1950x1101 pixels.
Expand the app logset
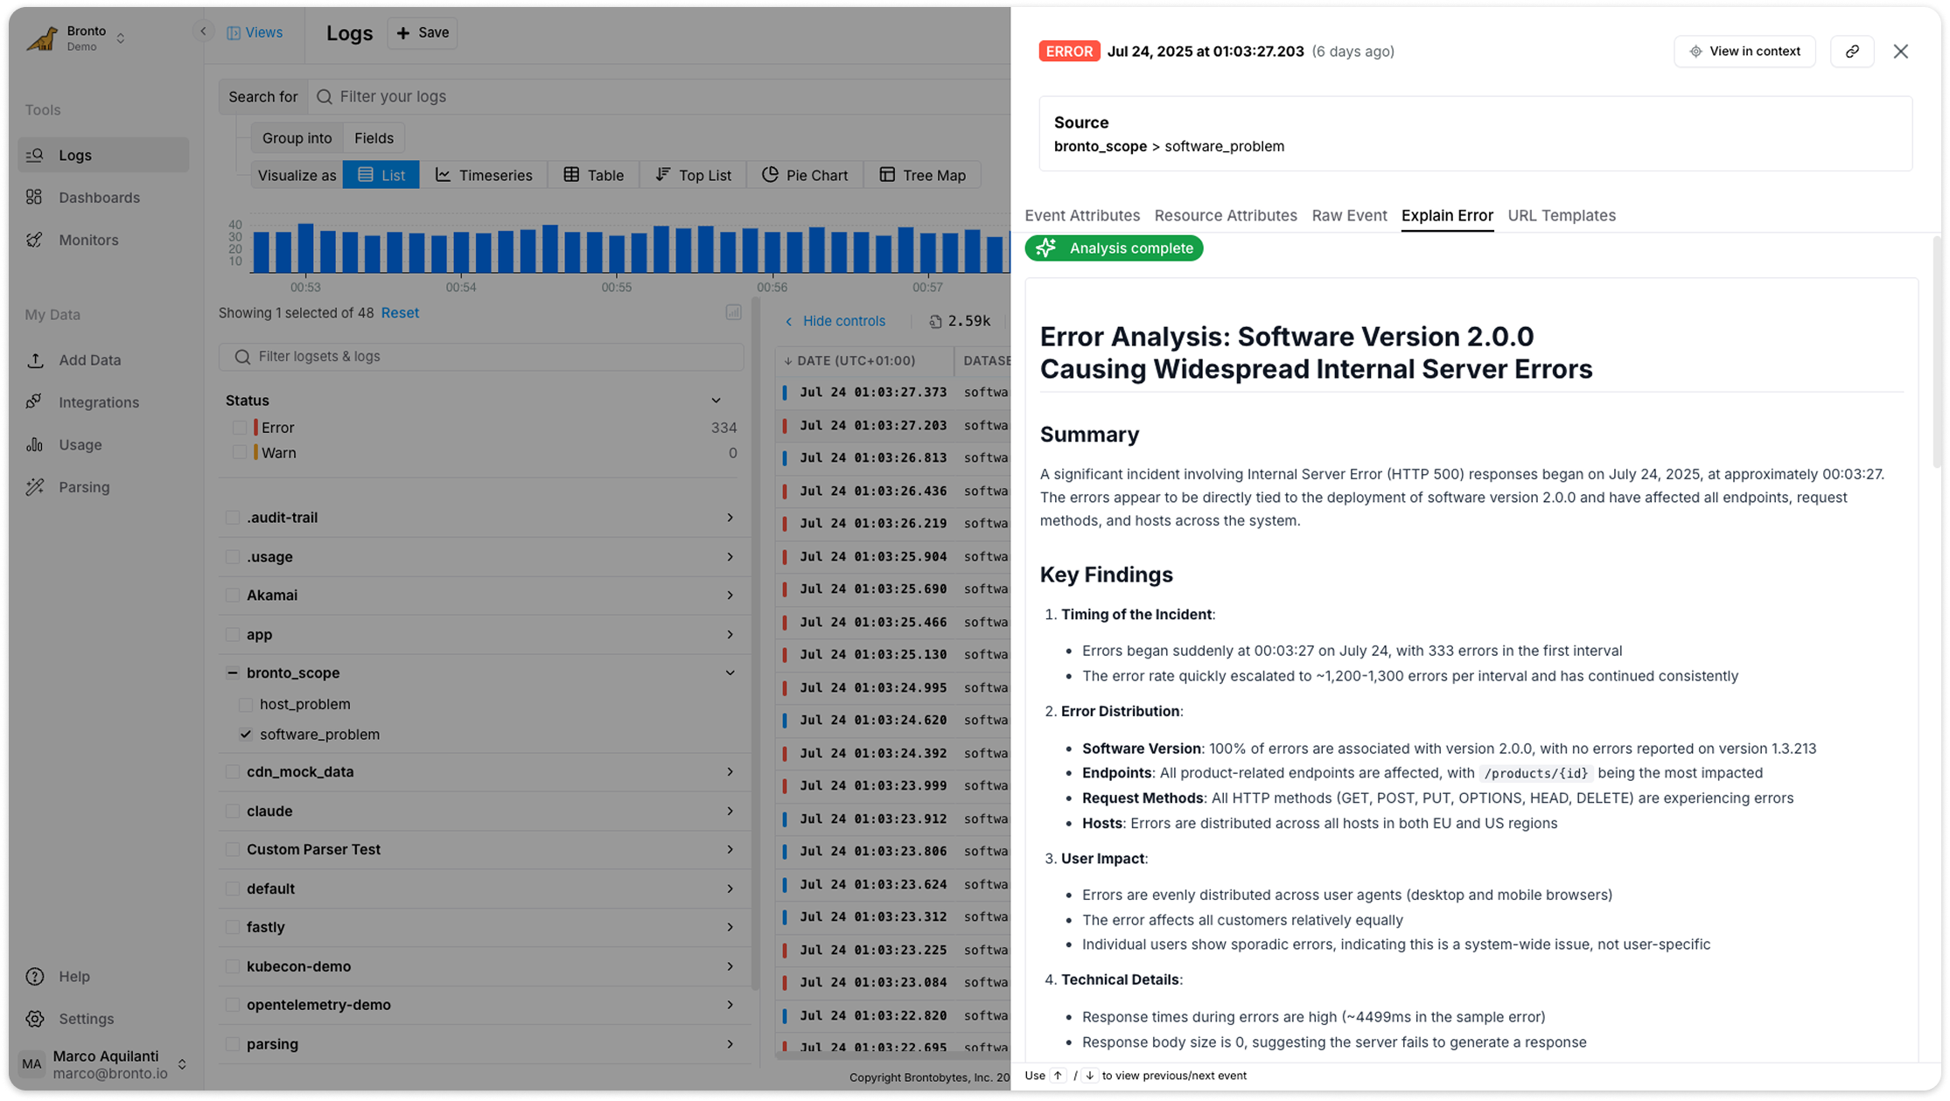pyautogui.click(x=730, y=635)
